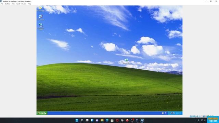The height and width of the screenshot is (123, 219).
Task: Open the Machine menu
Action: [x=8, y=4]
